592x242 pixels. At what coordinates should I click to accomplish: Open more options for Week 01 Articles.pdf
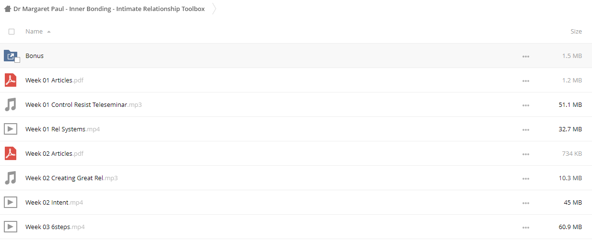point(526,81)
